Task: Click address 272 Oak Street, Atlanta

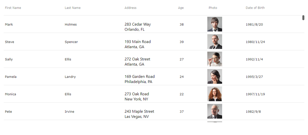Action: [x=137, y=61]
